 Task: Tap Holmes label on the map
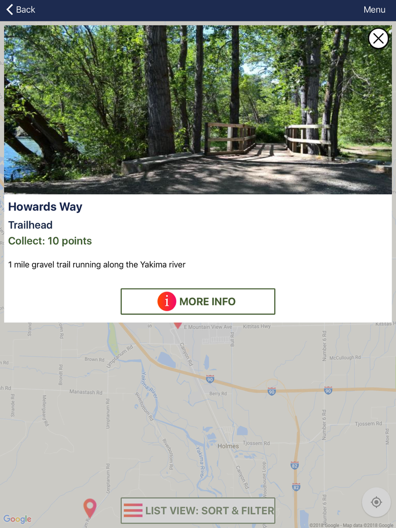click(228, 446)
